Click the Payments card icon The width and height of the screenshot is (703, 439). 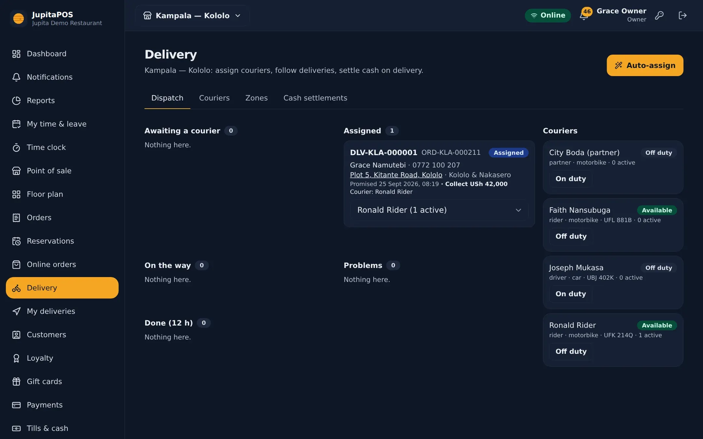(16, 405)
